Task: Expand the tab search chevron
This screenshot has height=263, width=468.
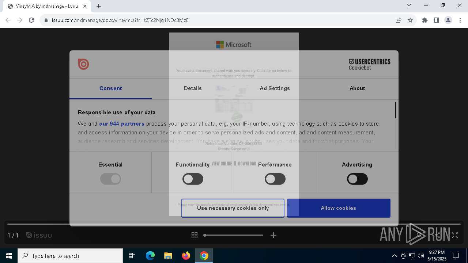Action: [409, 5]
